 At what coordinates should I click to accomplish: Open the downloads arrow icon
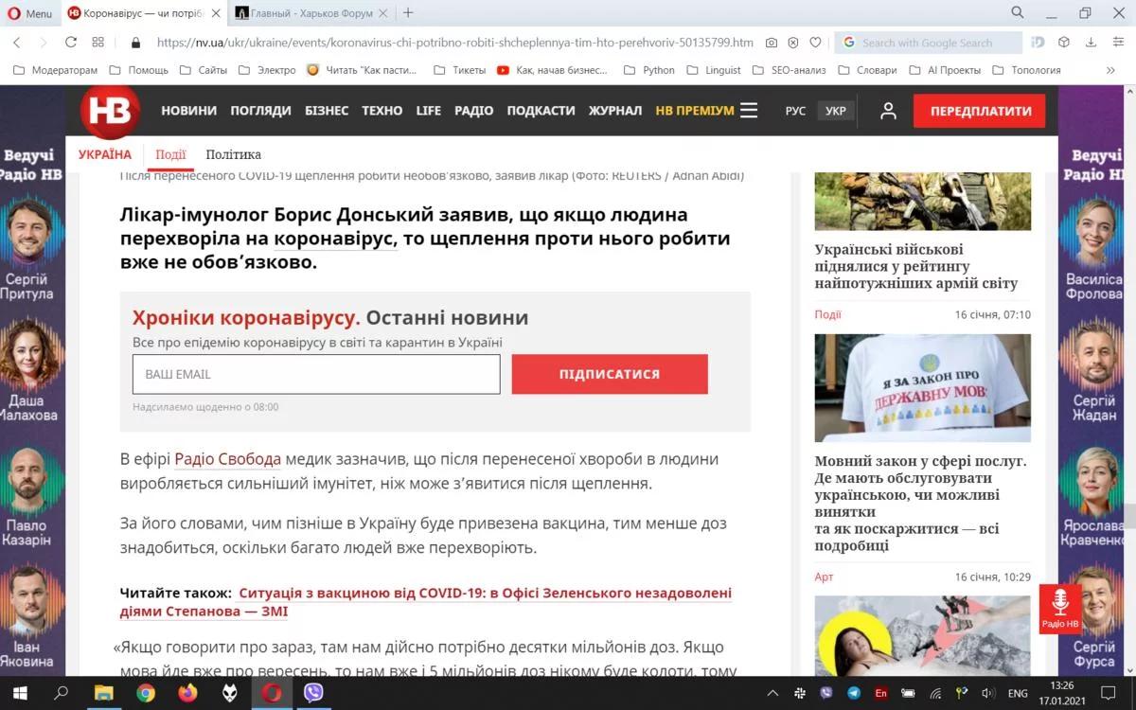coord(1092,43)
